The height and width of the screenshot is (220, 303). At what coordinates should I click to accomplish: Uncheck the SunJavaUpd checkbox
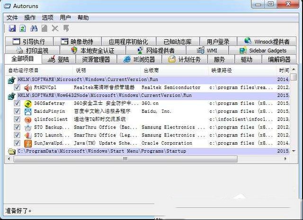(x=17, y=143)
